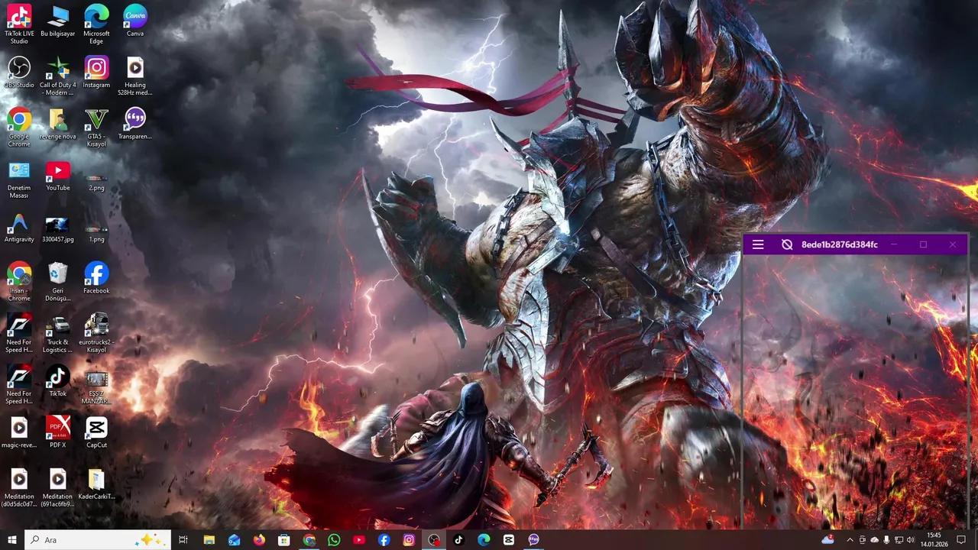Select the Microsoft Edge desktop shortcut
Image resolution: width=978 pixels, height=550 pixels.
[x=96, y=24]
